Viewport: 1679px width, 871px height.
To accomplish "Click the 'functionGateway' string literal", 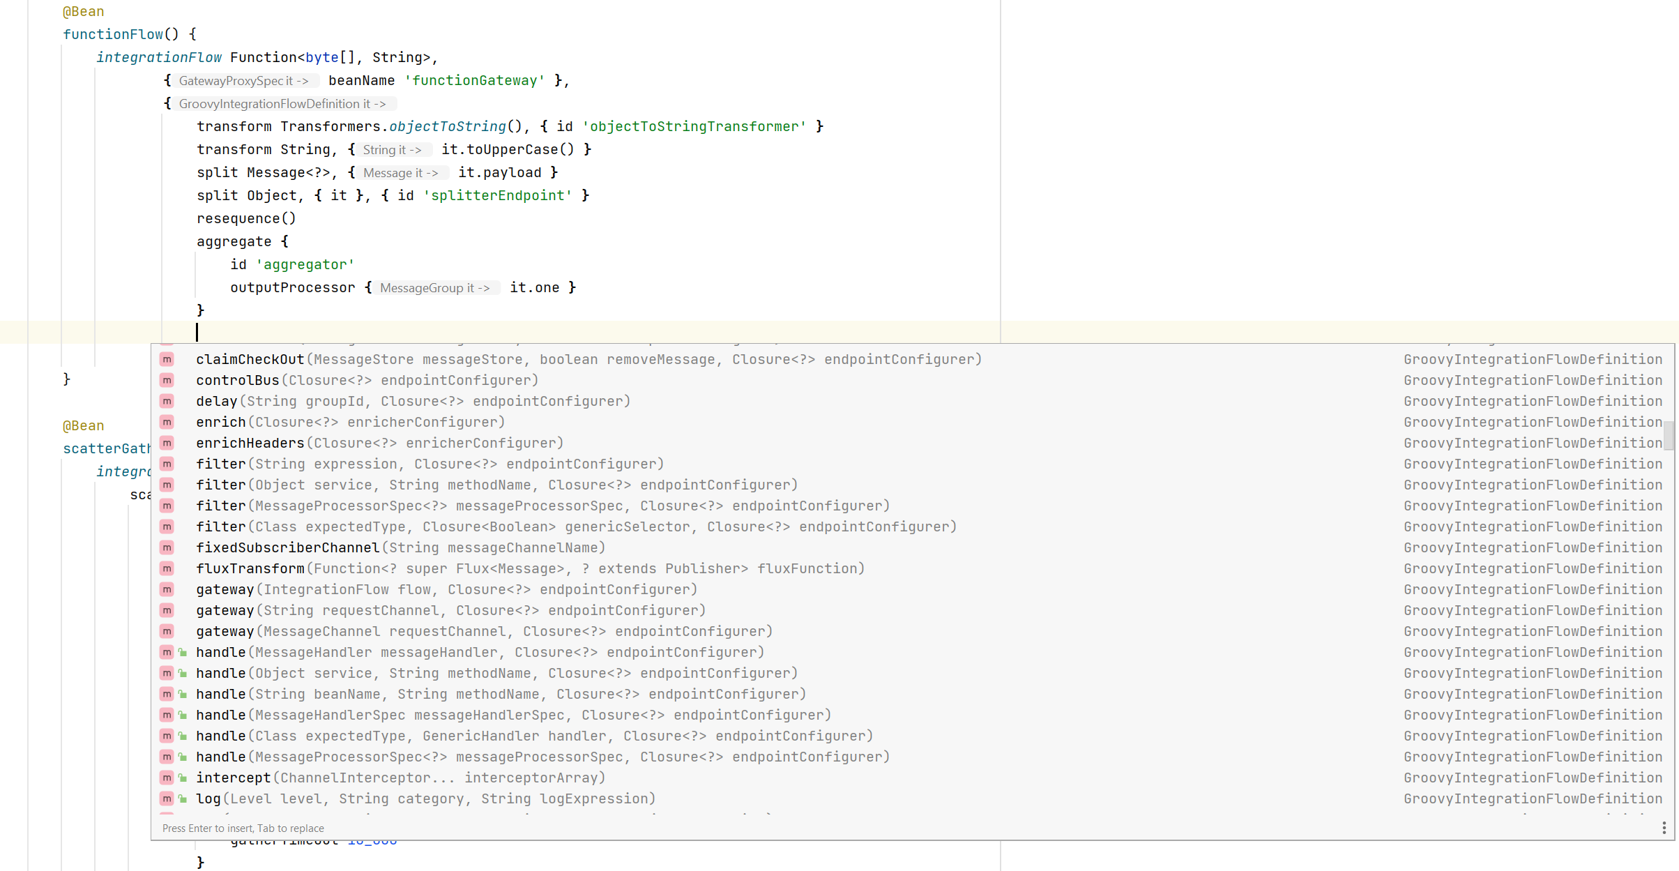I will click(x=475, y=81).
